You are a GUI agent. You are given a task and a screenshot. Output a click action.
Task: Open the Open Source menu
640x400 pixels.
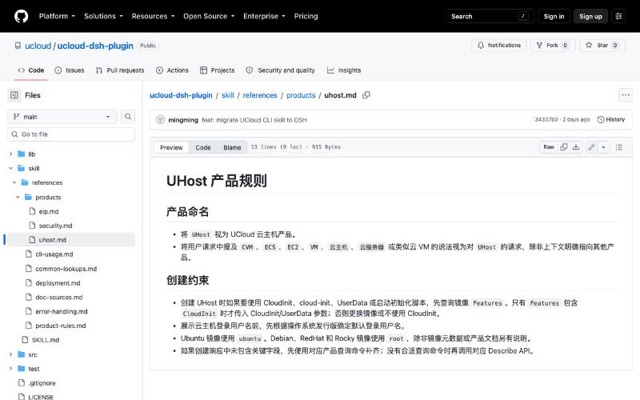(x=209, y=16)
